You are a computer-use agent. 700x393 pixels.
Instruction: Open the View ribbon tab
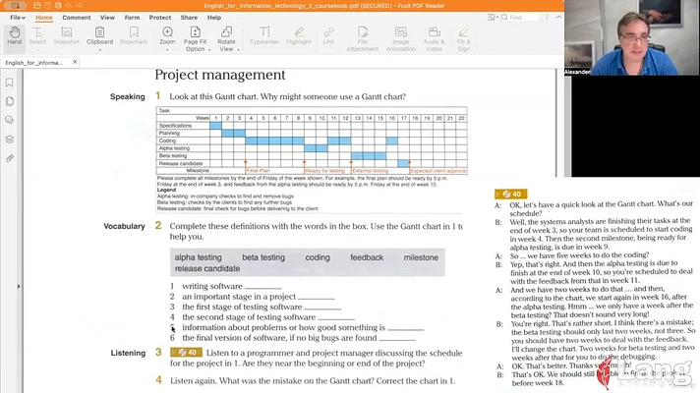[107, 18]
